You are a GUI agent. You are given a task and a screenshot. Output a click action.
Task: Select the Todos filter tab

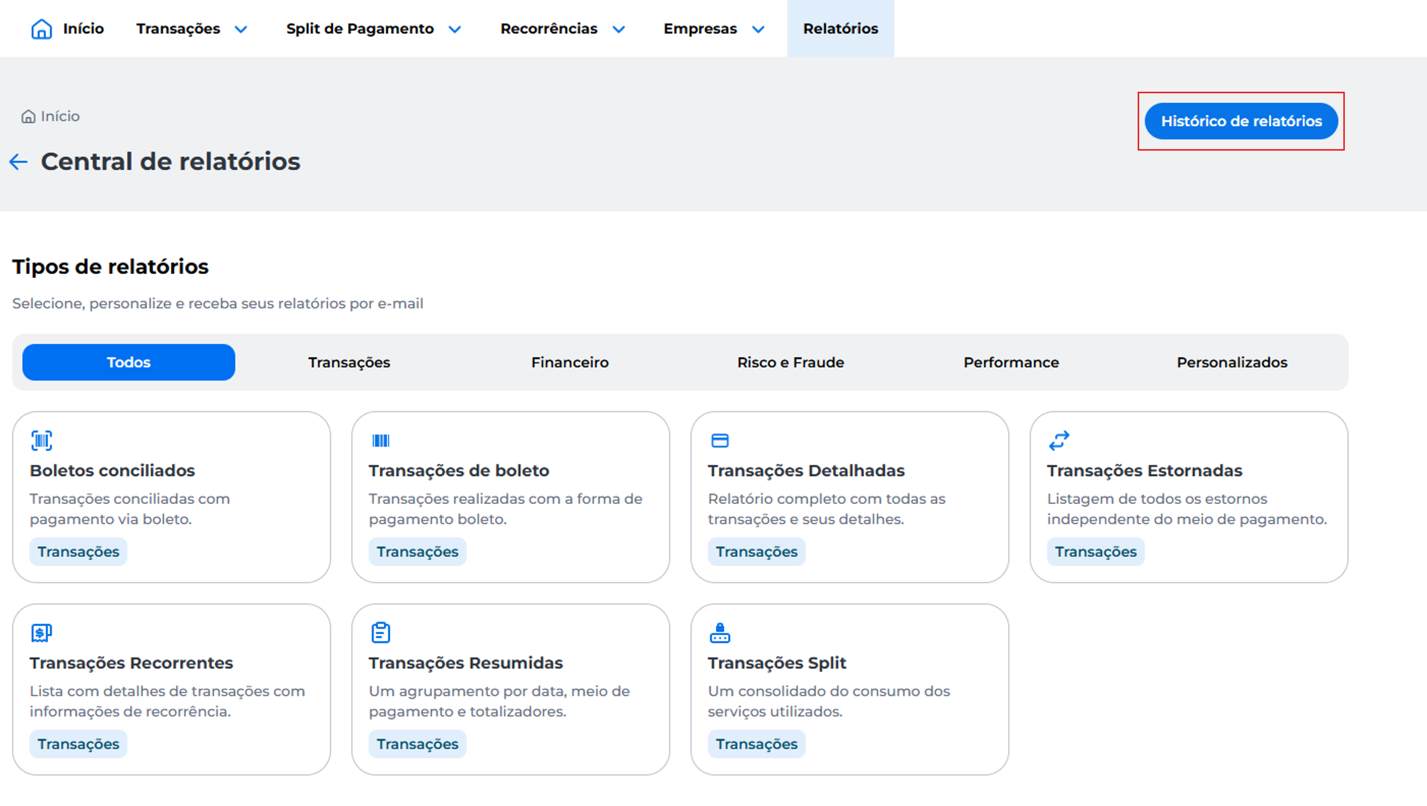(128, 362)
